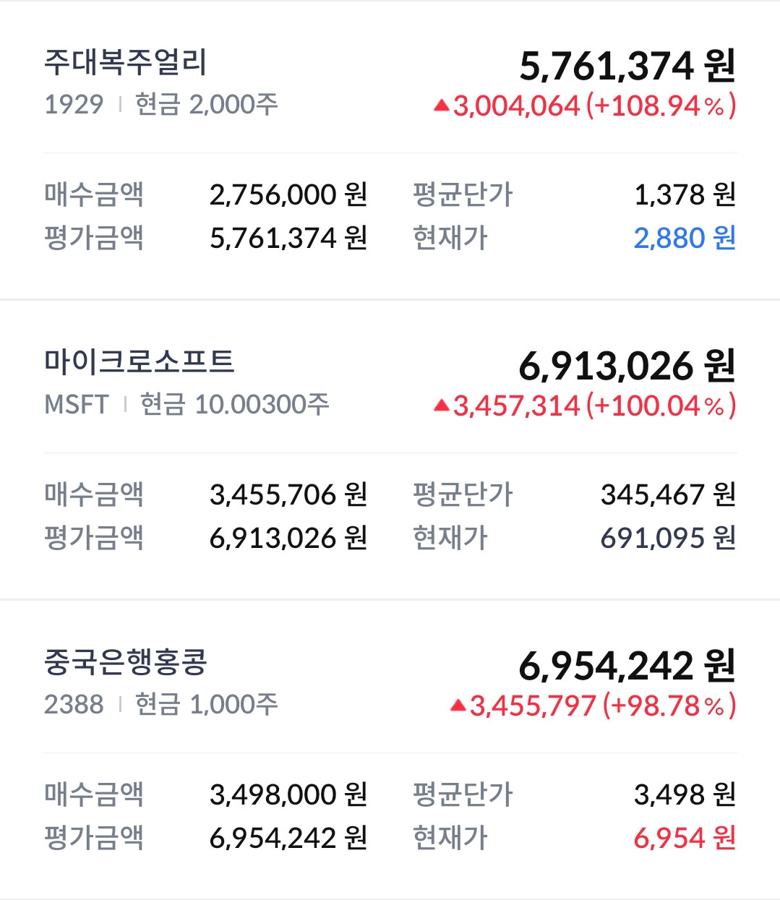780x900 pixels.
Task: Click the red up-triangle beside 3,455,797
Action: [458, 706]
